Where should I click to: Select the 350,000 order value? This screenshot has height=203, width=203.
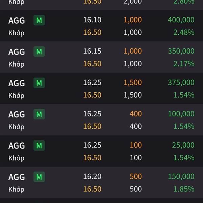[181, 51]
